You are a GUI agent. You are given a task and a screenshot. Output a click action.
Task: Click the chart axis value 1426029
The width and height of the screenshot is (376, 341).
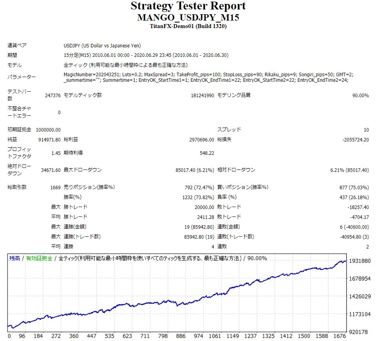click(360, 296)
